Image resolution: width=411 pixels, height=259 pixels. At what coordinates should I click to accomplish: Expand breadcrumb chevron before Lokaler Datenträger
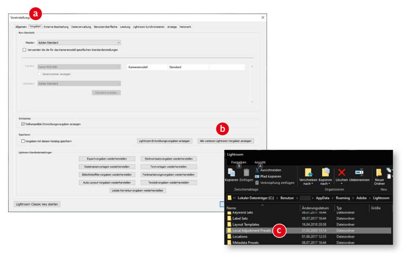[x=234, y=198]
